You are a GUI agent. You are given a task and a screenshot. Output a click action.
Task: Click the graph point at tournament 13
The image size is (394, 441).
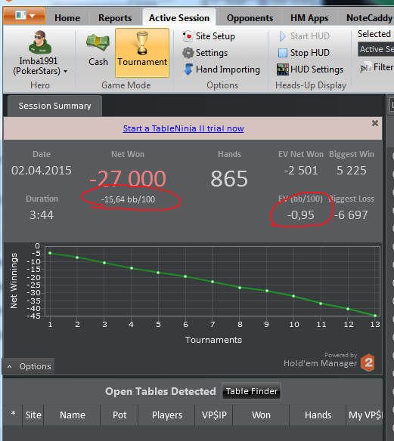click(x=375, y=316)
